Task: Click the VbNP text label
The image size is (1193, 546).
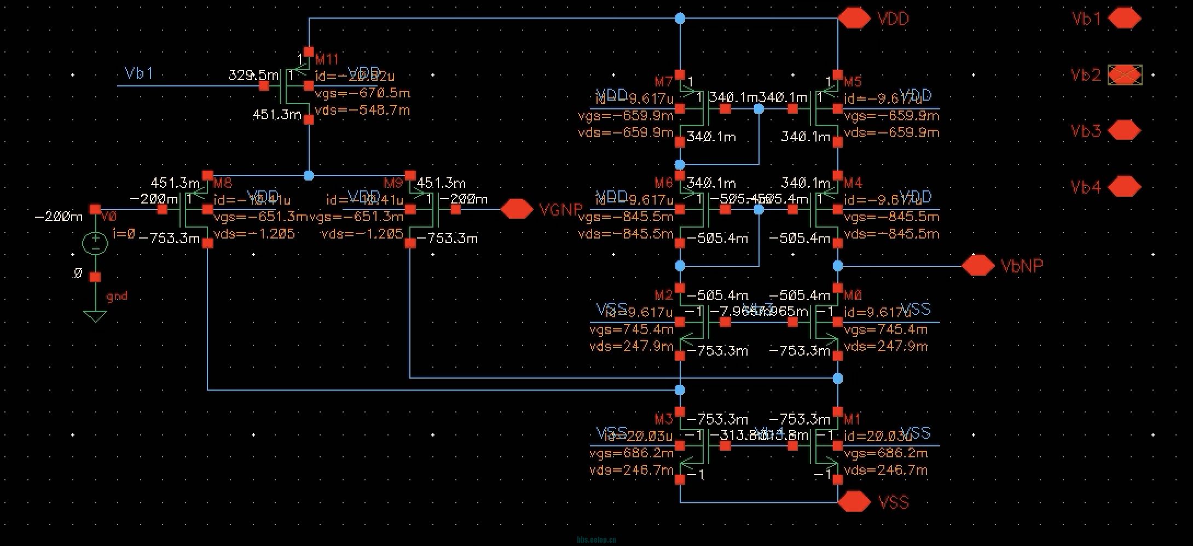Action: tap(1022, 266)
